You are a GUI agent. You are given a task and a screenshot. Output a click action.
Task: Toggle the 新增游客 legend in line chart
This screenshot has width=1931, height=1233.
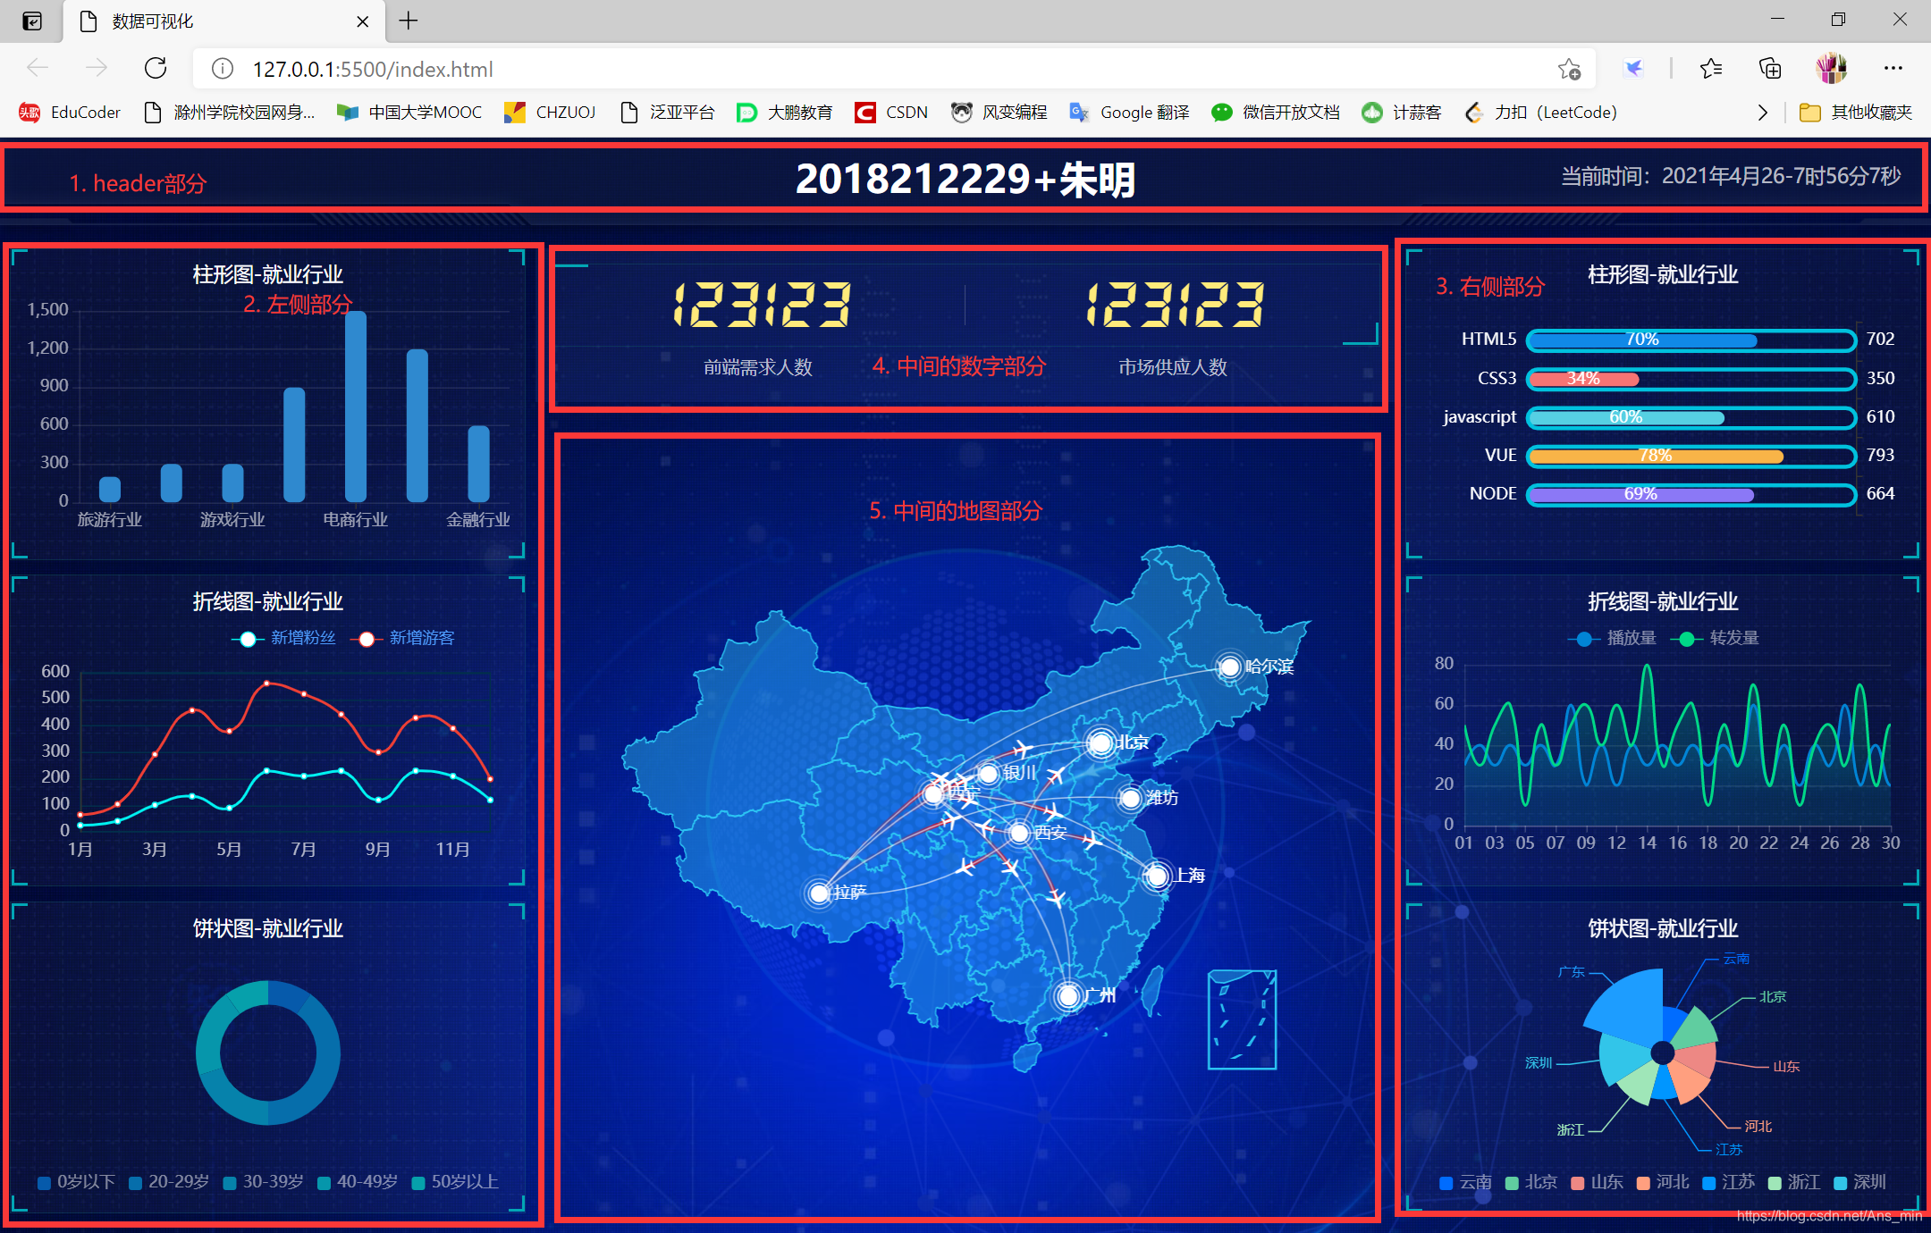401,638
